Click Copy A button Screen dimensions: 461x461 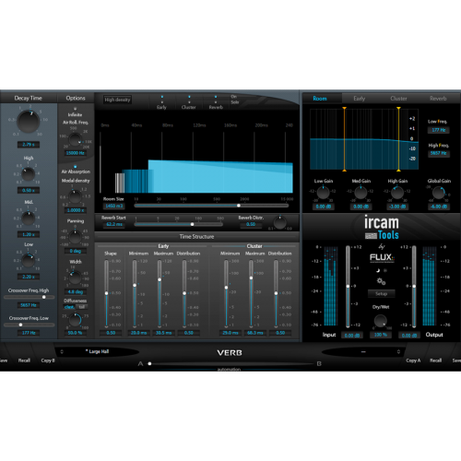[x=413, y=361]
